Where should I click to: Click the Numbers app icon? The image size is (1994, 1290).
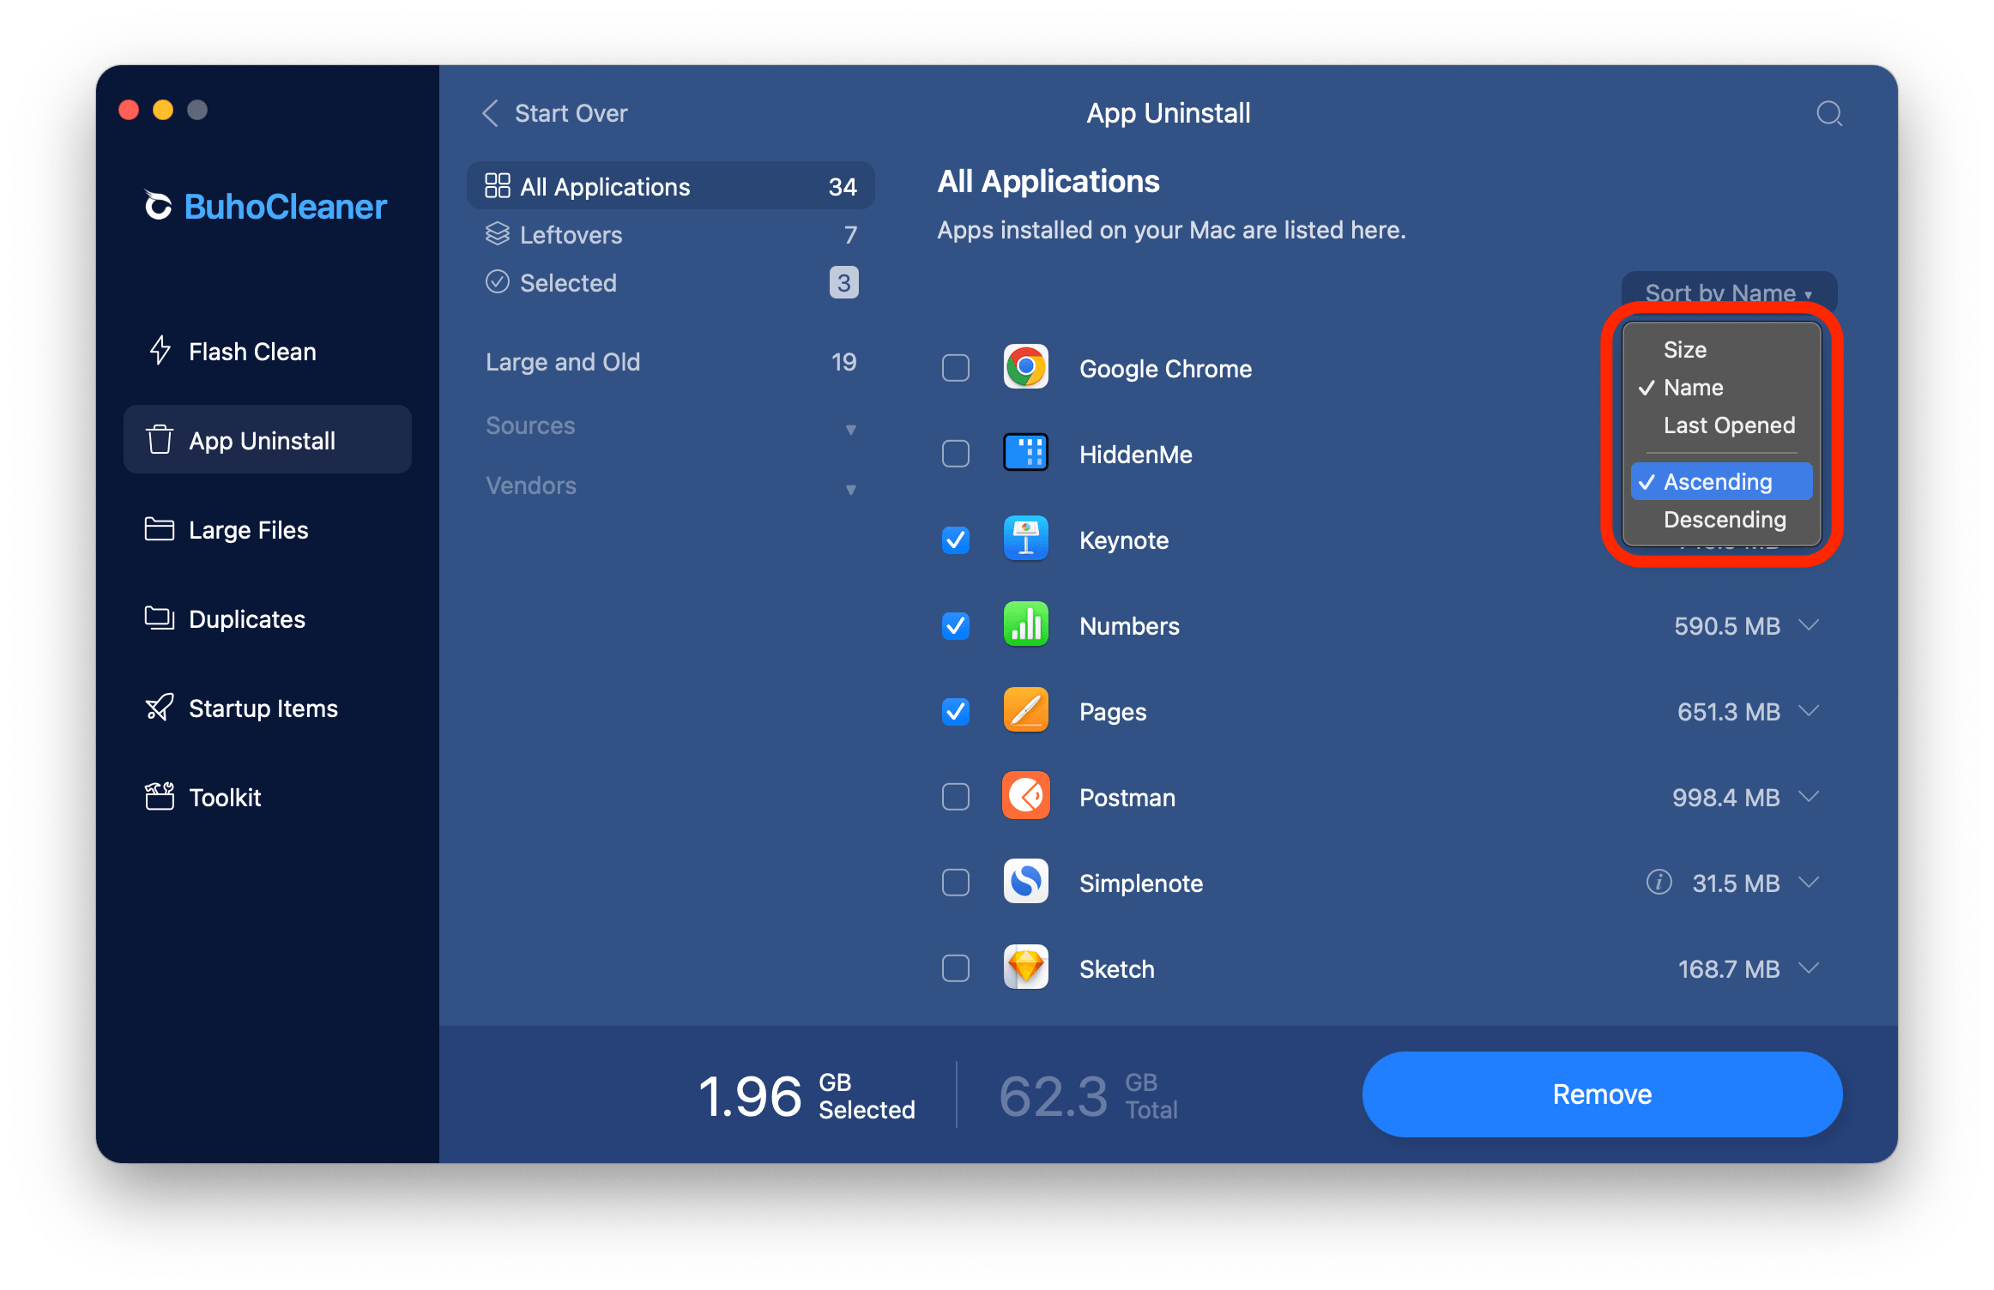pyautogui.click(x=1026, y=625)
